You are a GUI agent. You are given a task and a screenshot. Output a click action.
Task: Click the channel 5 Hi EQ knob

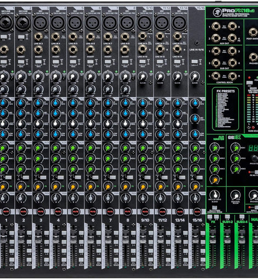click(x=72, y=103)
